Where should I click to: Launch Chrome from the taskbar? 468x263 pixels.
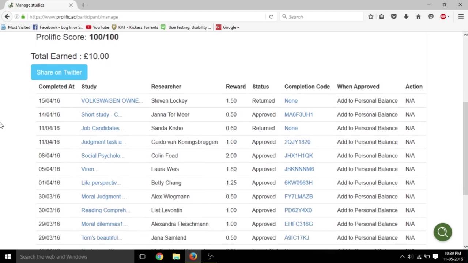[159, 256]
